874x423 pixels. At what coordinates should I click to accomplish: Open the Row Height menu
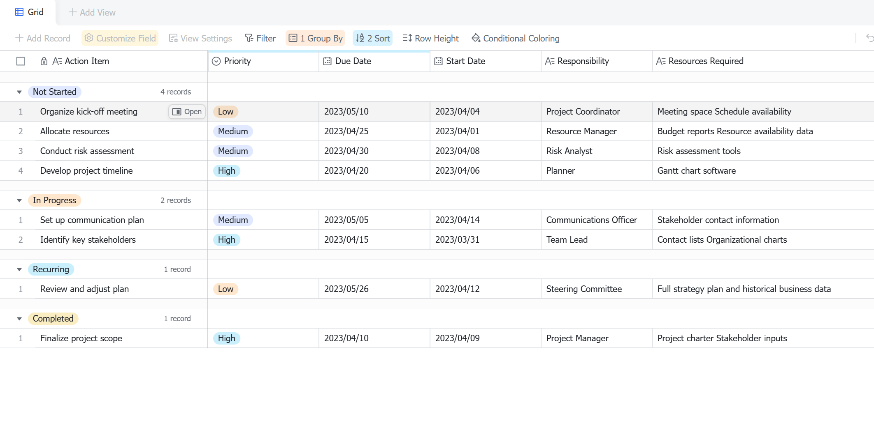431,38
